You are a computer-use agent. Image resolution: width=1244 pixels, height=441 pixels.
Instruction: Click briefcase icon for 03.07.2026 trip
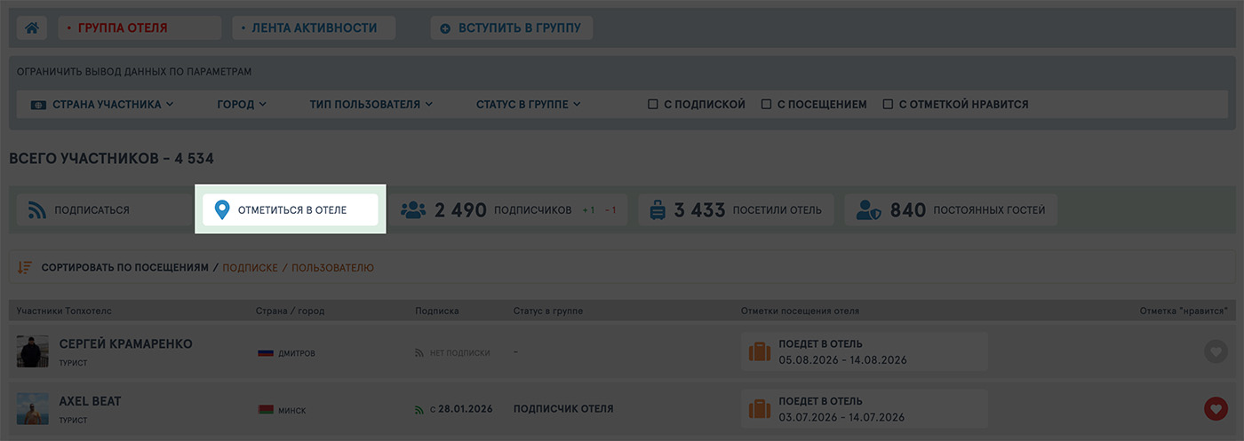pos(759,409)
